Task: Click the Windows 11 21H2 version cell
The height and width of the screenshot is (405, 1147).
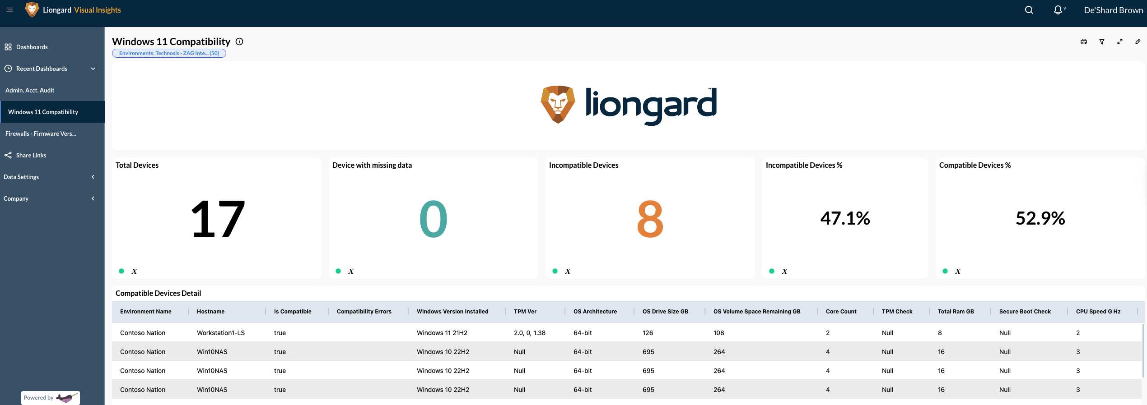Action: coord(442,333)
